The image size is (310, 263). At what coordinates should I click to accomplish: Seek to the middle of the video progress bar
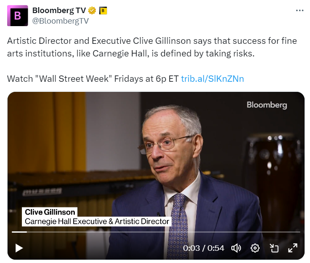tap(156, 232)
